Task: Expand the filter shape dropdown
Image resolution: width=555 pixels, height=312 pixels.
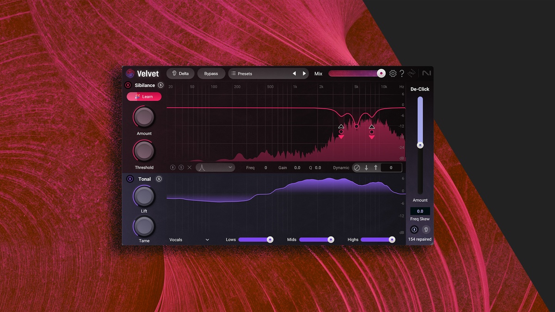Action: point(215,168)
